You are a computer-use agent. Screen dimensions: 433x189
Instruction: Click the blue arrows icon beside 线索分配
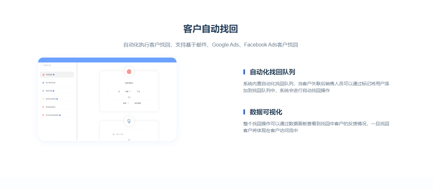click(x=43, y=91)
